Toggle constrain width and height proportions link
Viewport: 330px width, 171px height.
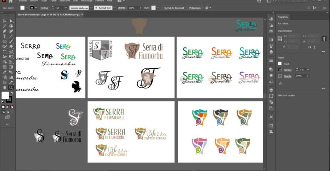click(325, 38)
